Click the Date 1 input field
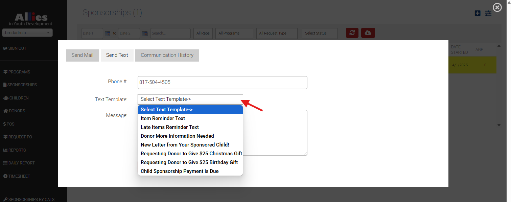Screen dimensions: 511x202 tap(92, 33)
